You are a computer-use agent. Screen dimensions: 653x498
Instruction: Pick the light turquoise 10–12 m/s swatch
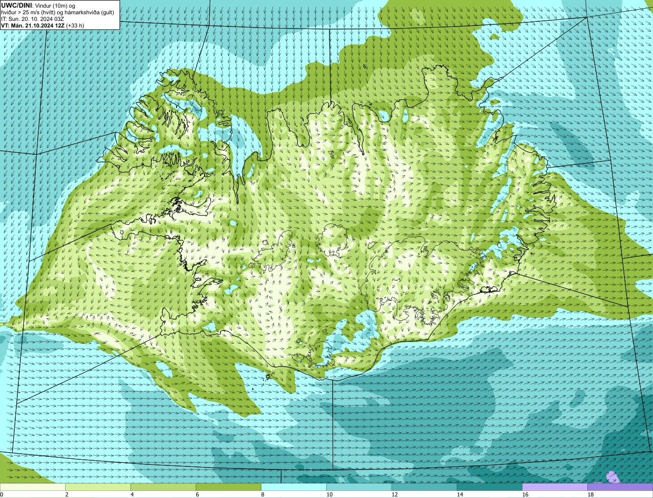(x=359, y=487)
